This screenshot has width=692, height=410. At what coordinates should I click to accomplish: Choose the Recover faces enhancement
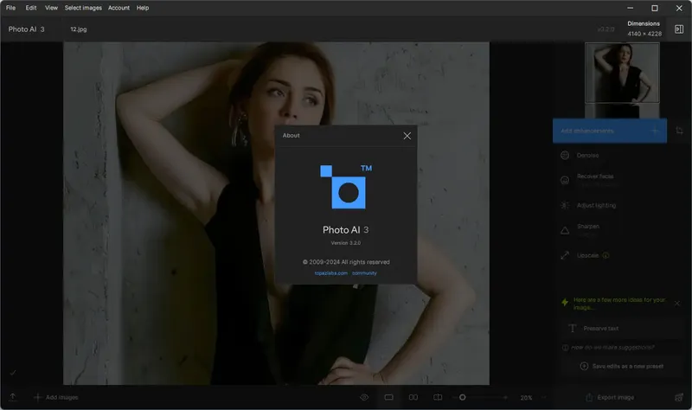pyautogui.click(x=595, y=178)
